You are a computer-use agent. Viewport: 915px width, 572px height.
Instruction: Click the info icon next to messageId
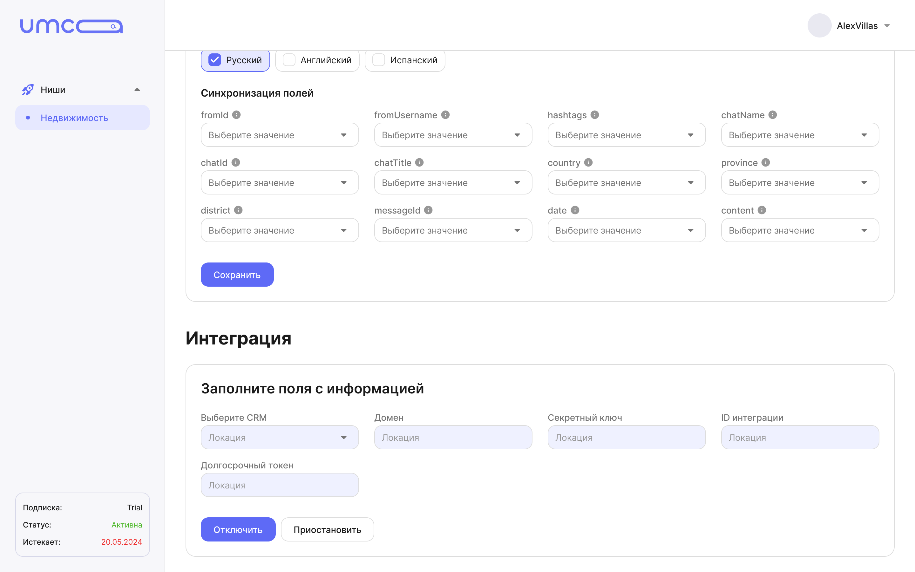tap(428, 210)
